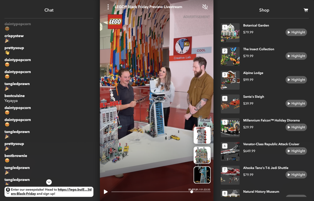Screen dimensions: 314x201
Task: Open the Venator-Class Republic Attack Cruiser image
Action: 230,151
